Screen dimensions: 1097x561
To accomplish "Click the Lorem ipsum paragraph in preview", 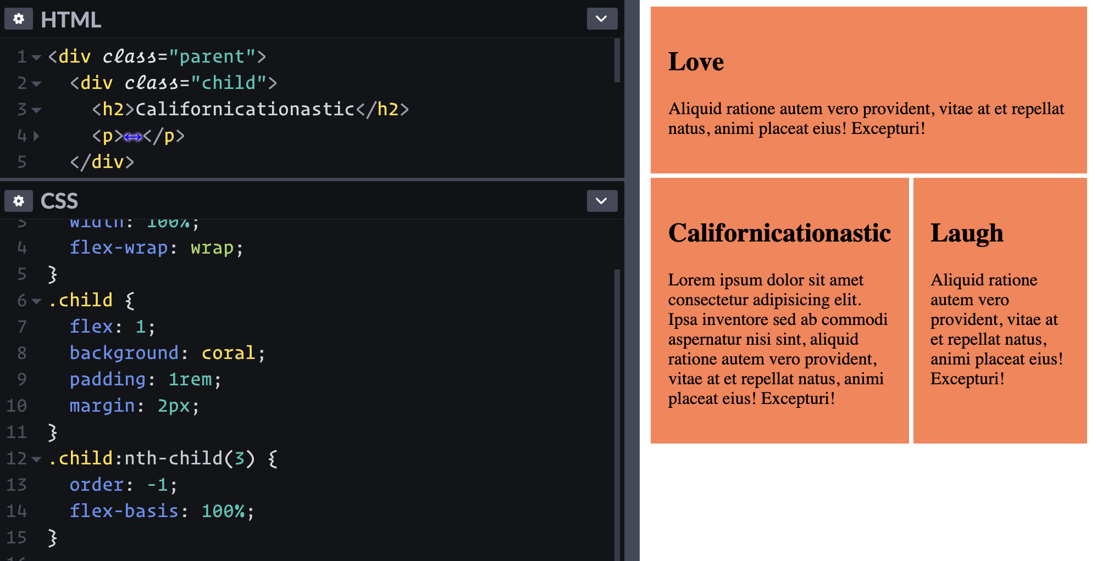I will pos(778,339).
